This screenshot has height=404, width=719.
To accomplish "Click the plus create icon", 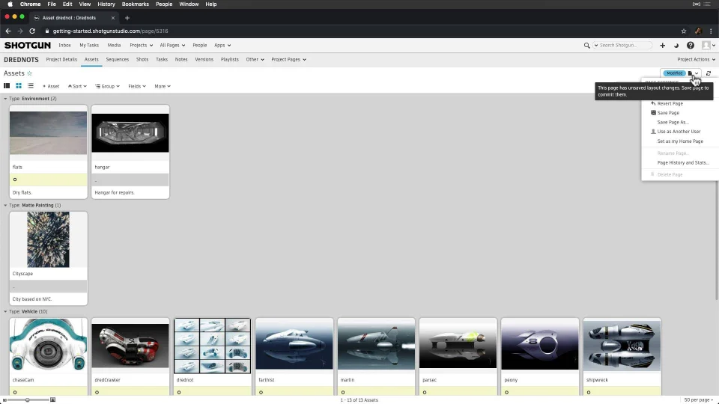I will (662, 46).
